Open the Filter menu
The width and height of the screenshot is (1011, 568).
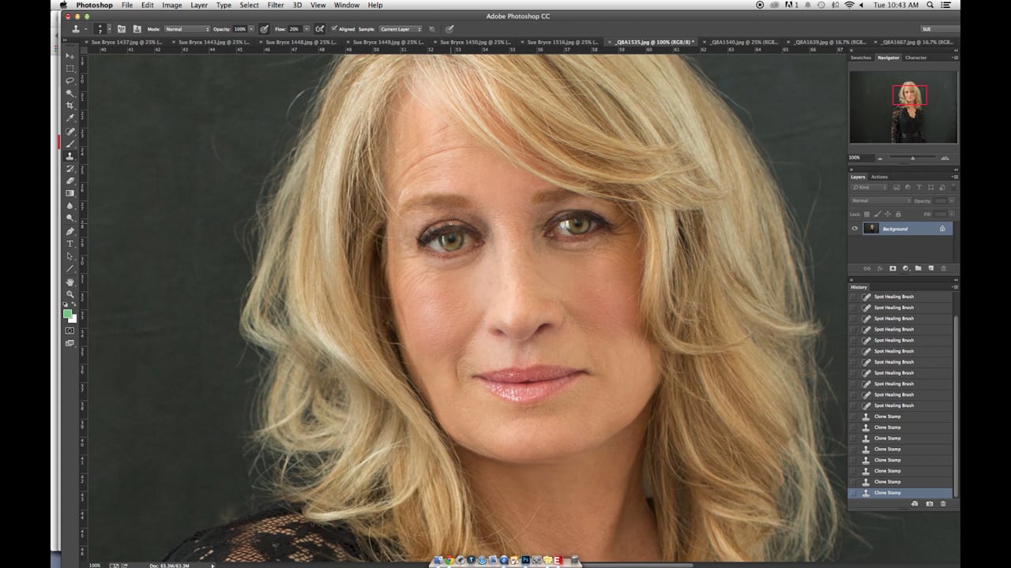click(276, 5)
